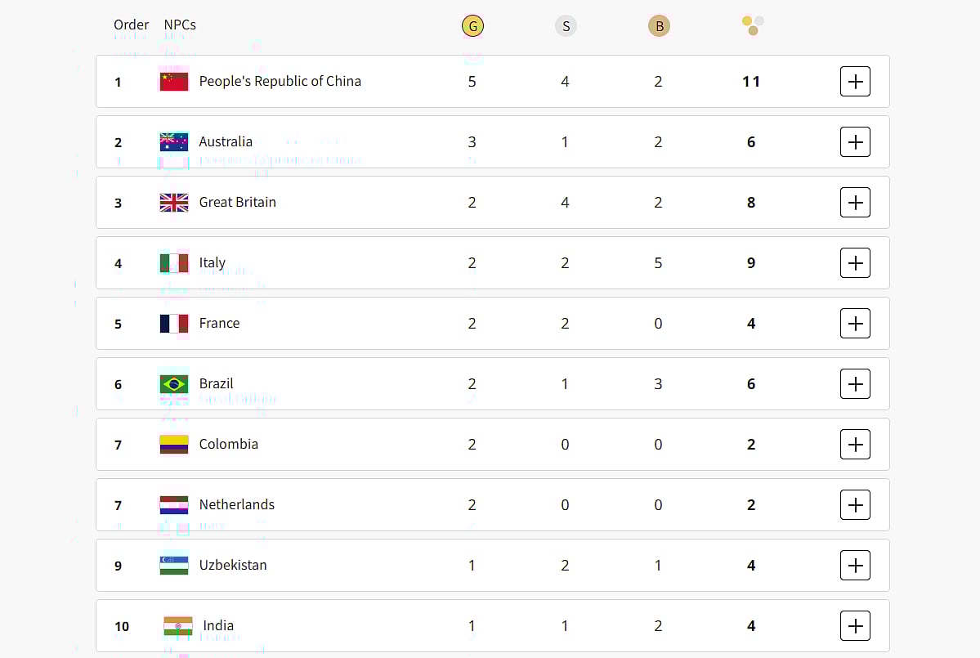980x658 pixels.
Task: Open details for the Italy row
Action: pos(855,262)
